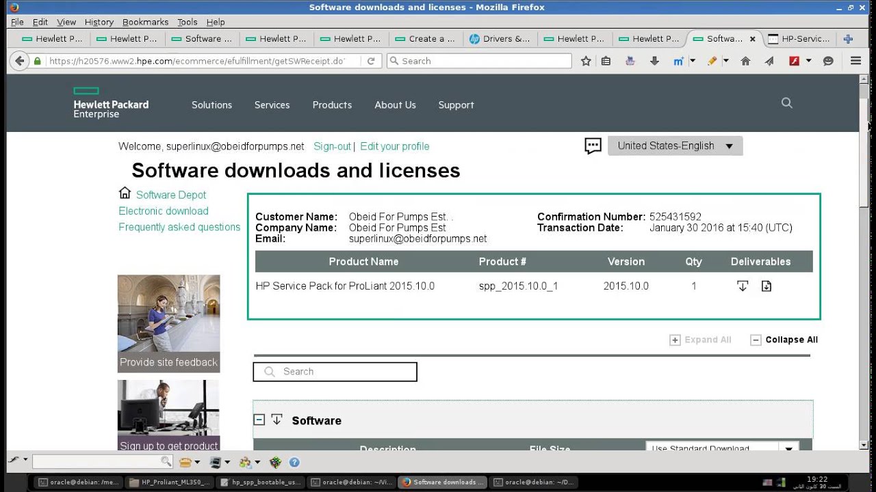Close the active Softwa... tab
The image size is (876, 492).
pyautogui.click(x=752, y=39)
